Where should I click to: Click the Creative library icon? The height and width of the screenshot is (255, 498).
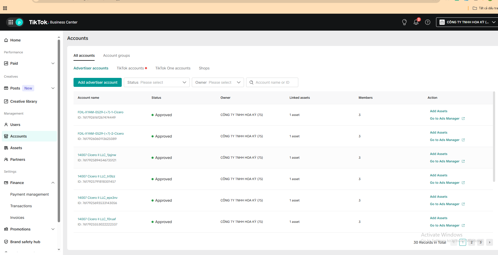(6, 101)
